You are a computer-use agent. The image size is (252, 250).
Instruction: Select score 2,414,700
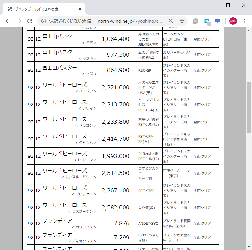(x=116, y=139)
